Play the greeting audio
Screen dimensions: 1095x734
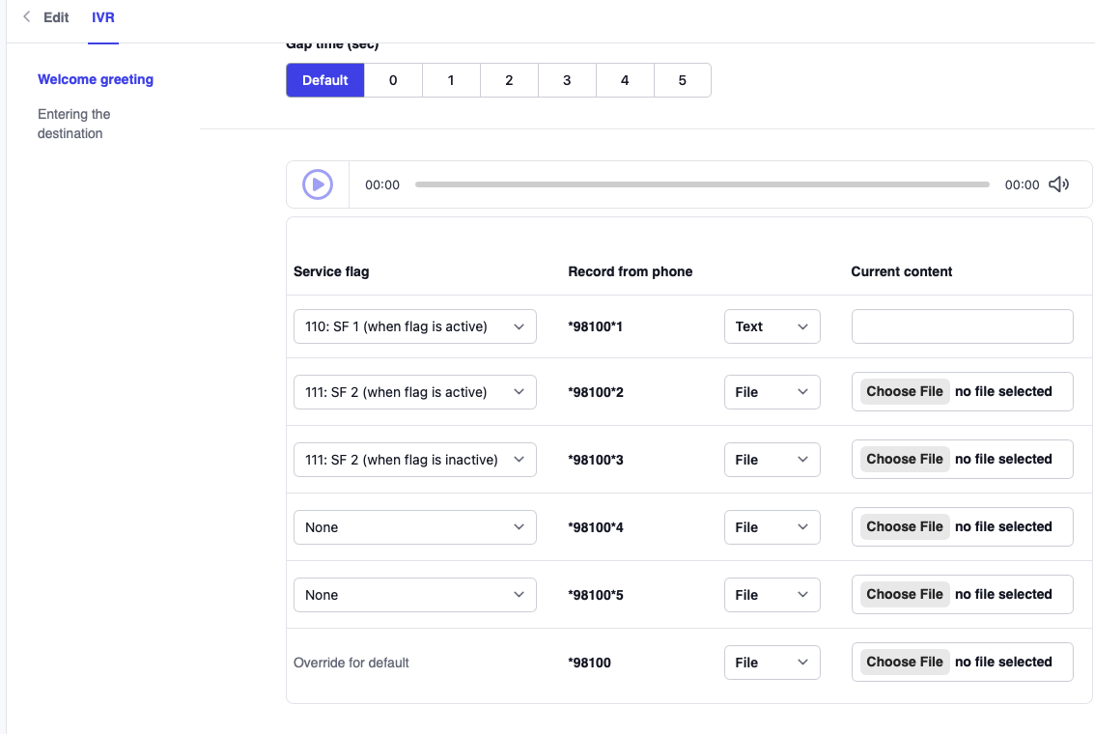point(318,184)
